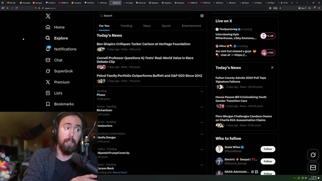
Task: Open Cornell Professor IQ Tests story
Action: [x=145, y=60]
